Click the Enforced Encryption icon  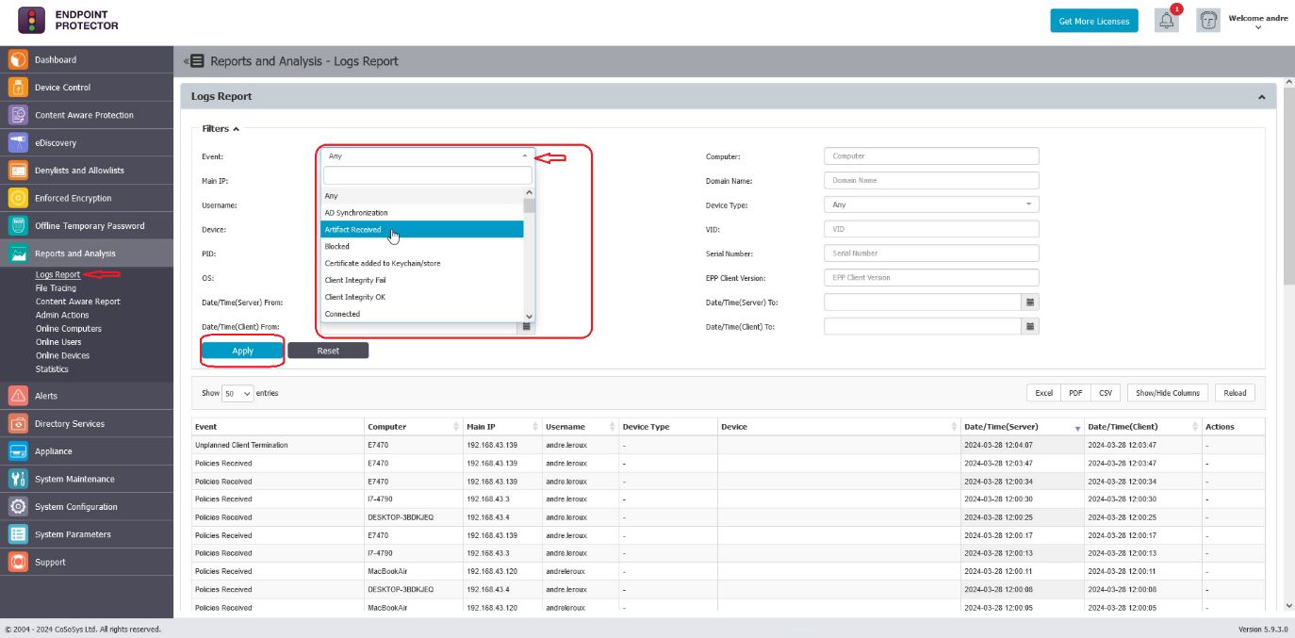(x=18, y=198)
